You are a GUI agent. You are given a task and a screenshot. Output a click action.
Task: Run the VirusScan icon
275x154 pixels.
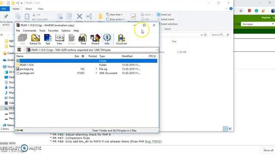[x=121, y=39]
